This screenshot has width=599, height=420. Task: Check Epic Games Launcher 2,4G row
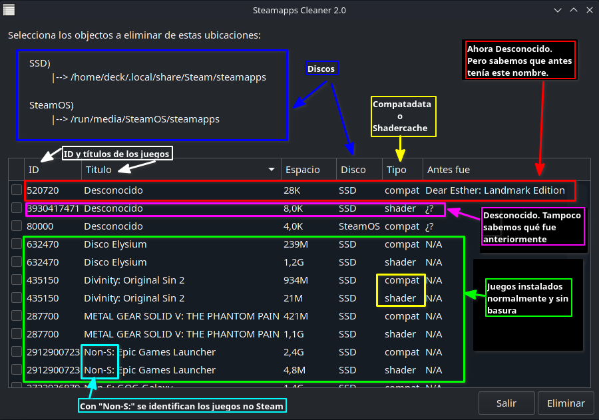(17, 351)
